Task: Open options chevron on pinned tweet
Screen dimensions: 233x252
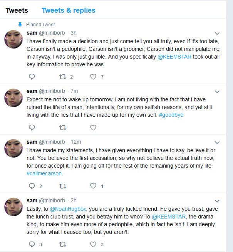Action: [217, 34]
